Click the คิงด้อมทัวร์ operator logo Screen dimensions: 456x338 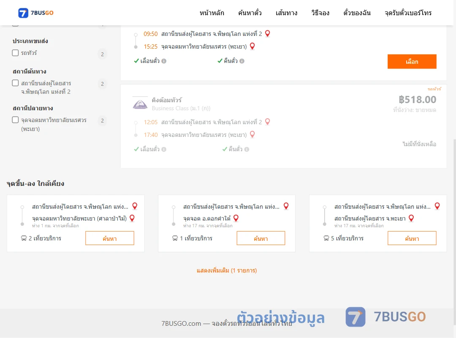[x=140, y=104]
